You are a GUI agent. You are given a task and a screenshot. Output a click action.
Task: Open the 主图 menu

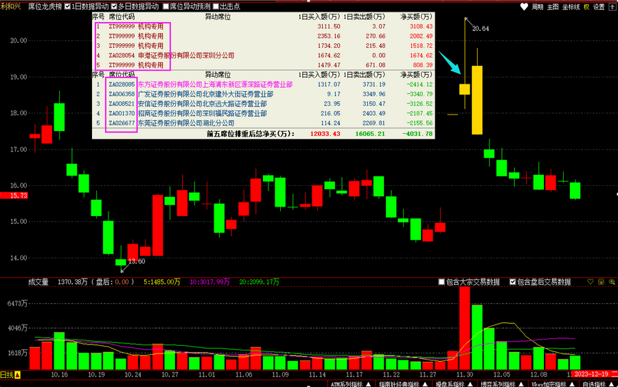pyautogui.click(x=553, y=7)
